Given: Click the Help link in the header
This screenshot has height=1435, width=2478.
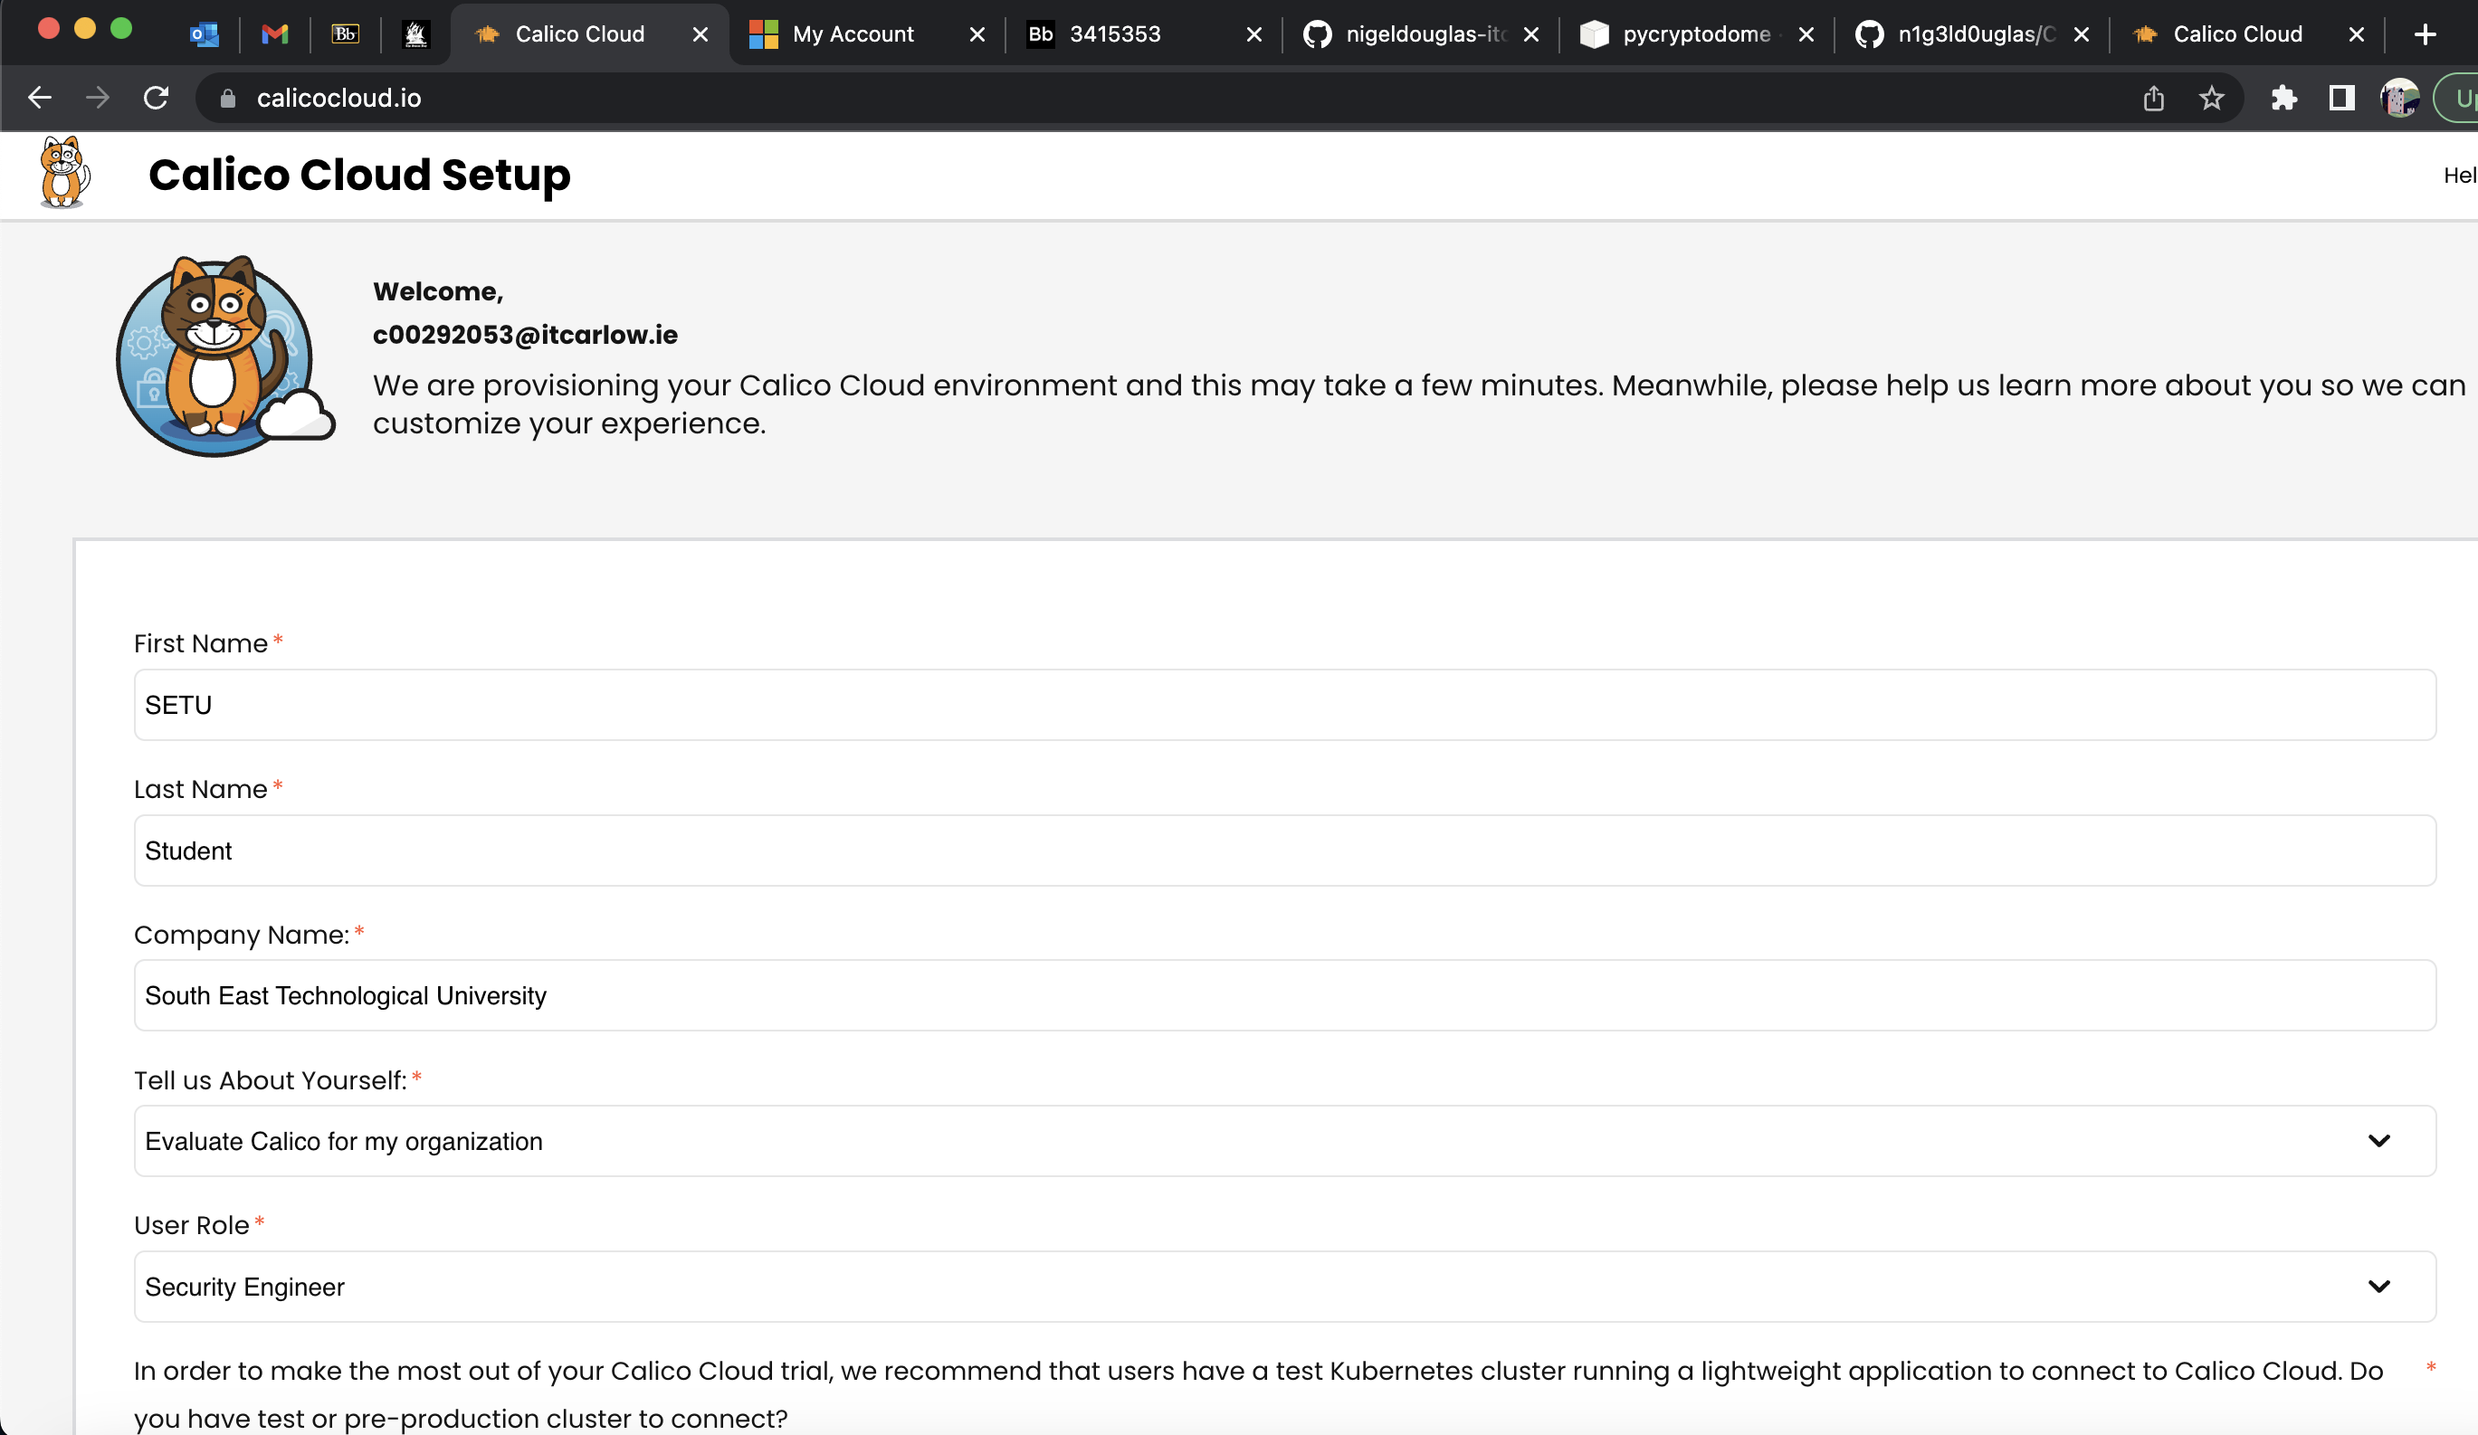Looking at the screenshot, I should tap(2460, 175).
